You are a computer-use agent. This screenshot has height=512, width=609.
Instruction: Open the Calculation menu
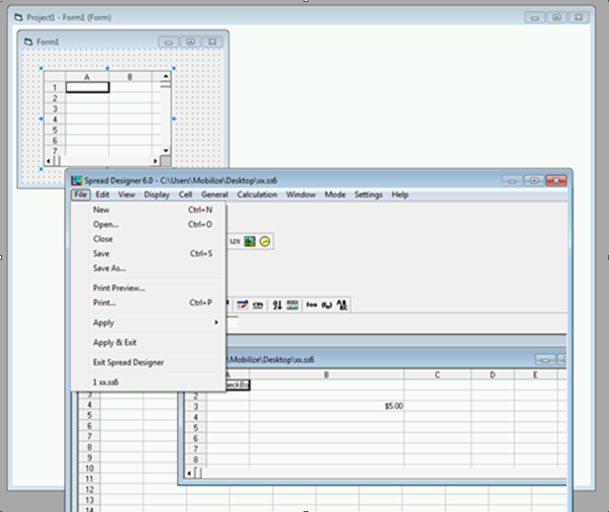[x=257, y=195]
